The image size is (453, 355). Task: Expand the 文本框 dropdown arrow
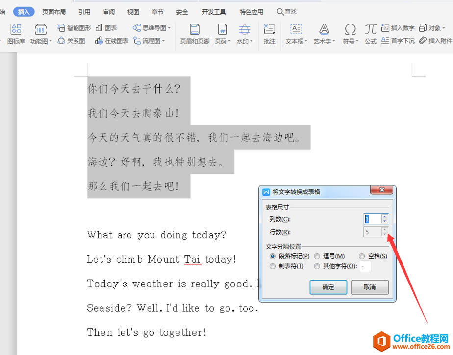click(x=306, y=41)
